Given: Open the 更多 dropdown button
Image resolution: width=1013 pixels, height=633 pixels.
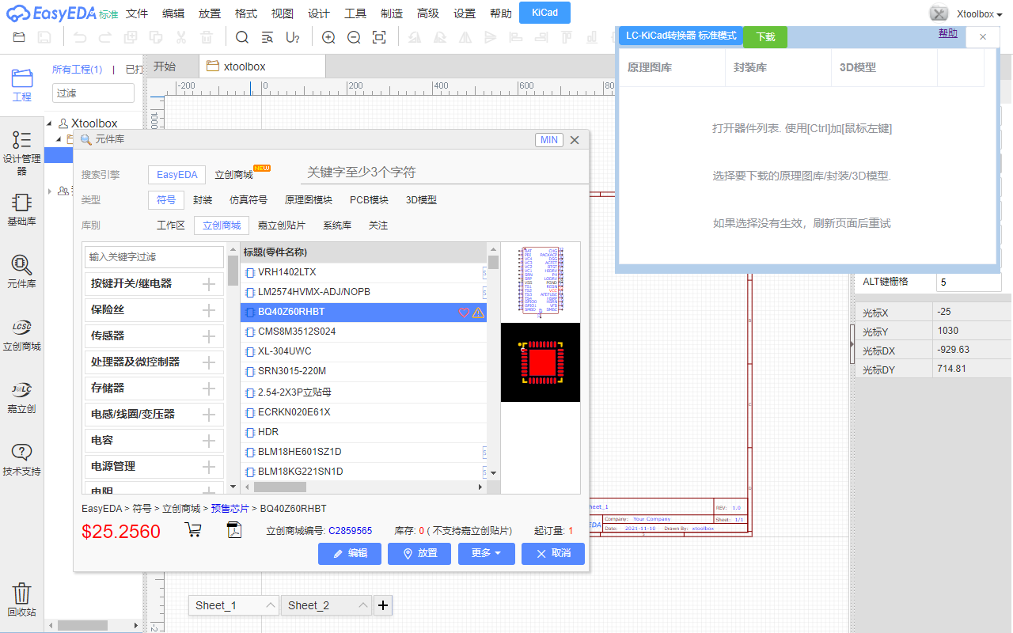Looking at the screenshot, I should [487, 554].
